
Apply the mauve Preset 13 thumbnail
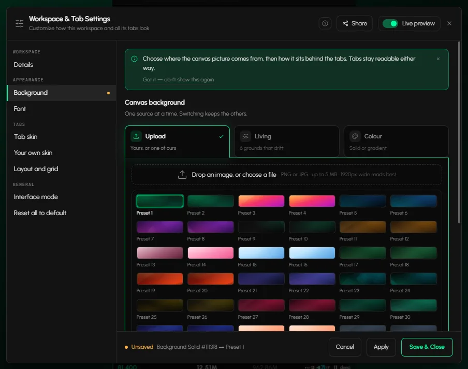click(x=160, y=253)
